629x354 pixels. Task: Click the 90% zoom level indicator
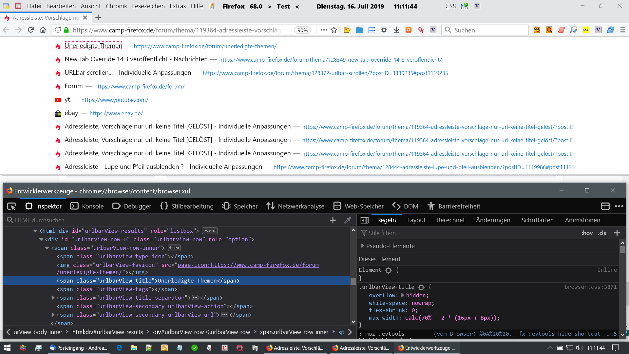point(302,30)
